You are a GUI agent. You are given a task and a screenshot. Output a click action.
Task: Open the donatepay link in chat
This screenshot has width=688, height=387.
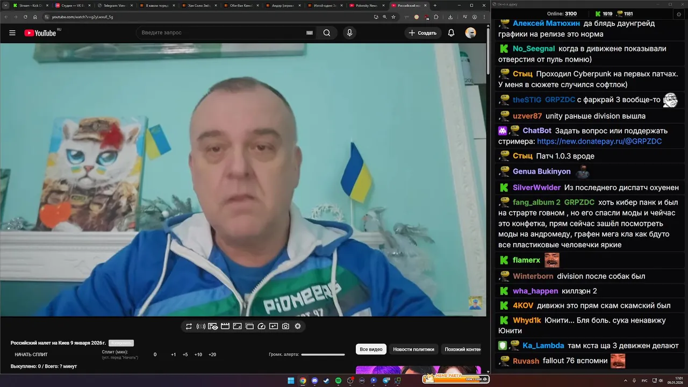coord(599,141)
